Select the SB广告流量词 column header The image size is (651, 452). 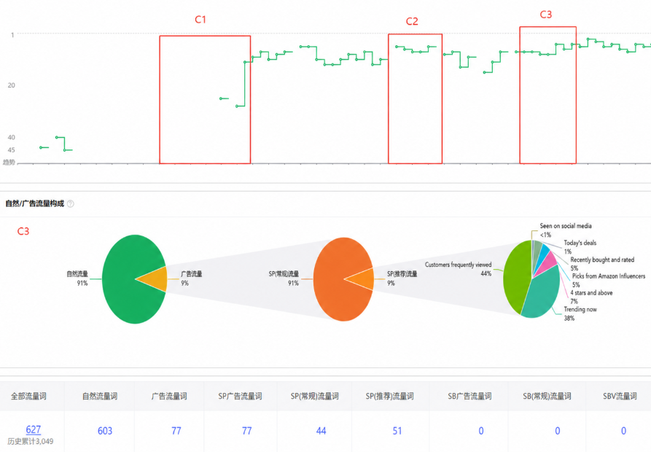[x=469, y=397]
